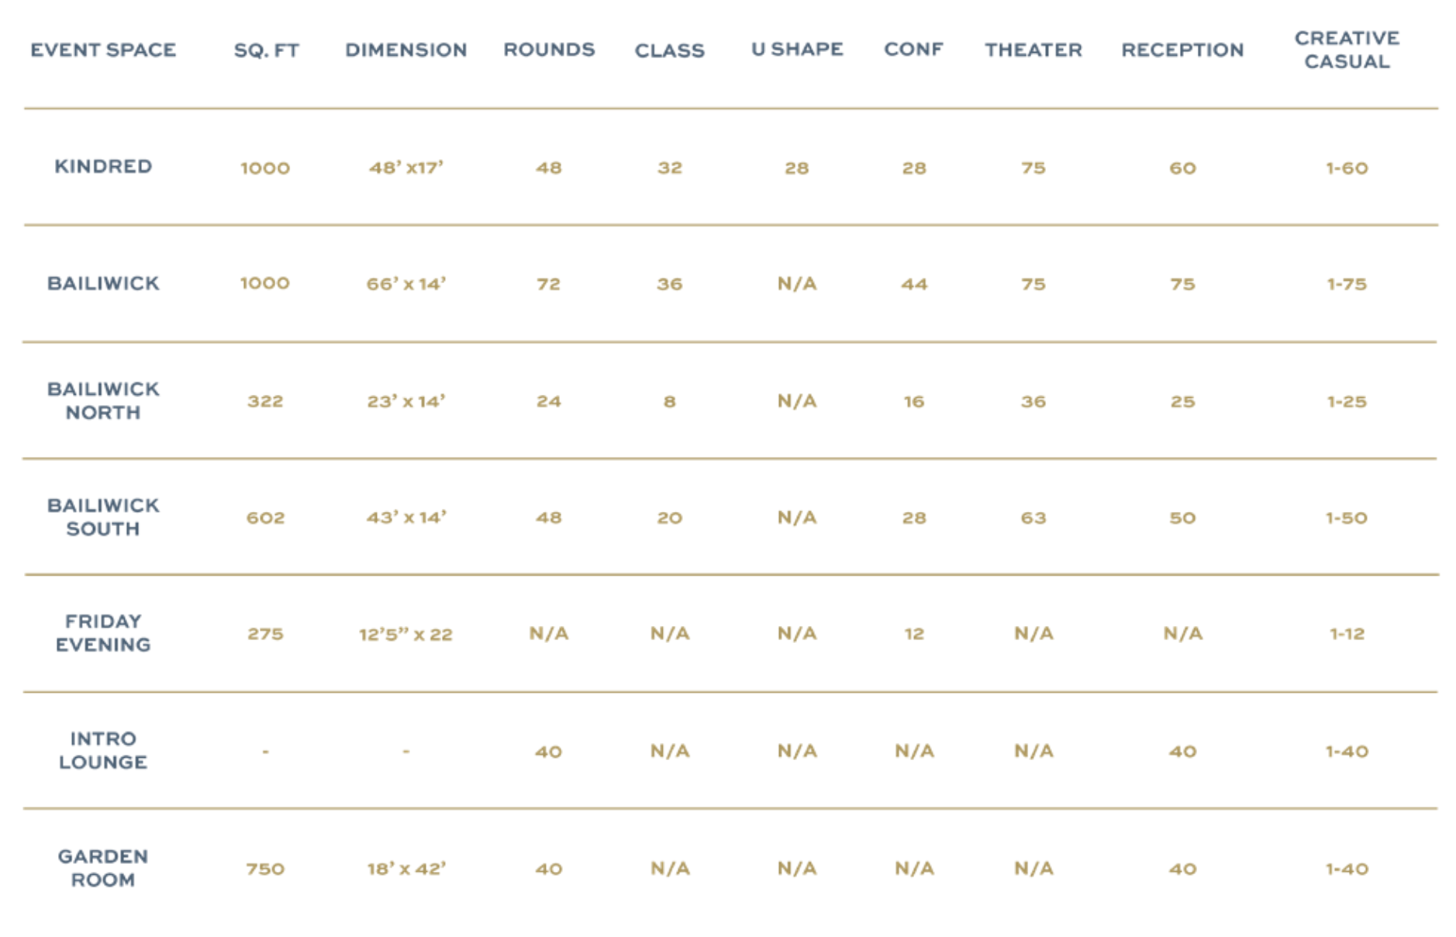This screenshot has width=1456, height=937.
Task: Click the 44 conf value for Bailiwick
Action: click(914, 285)
